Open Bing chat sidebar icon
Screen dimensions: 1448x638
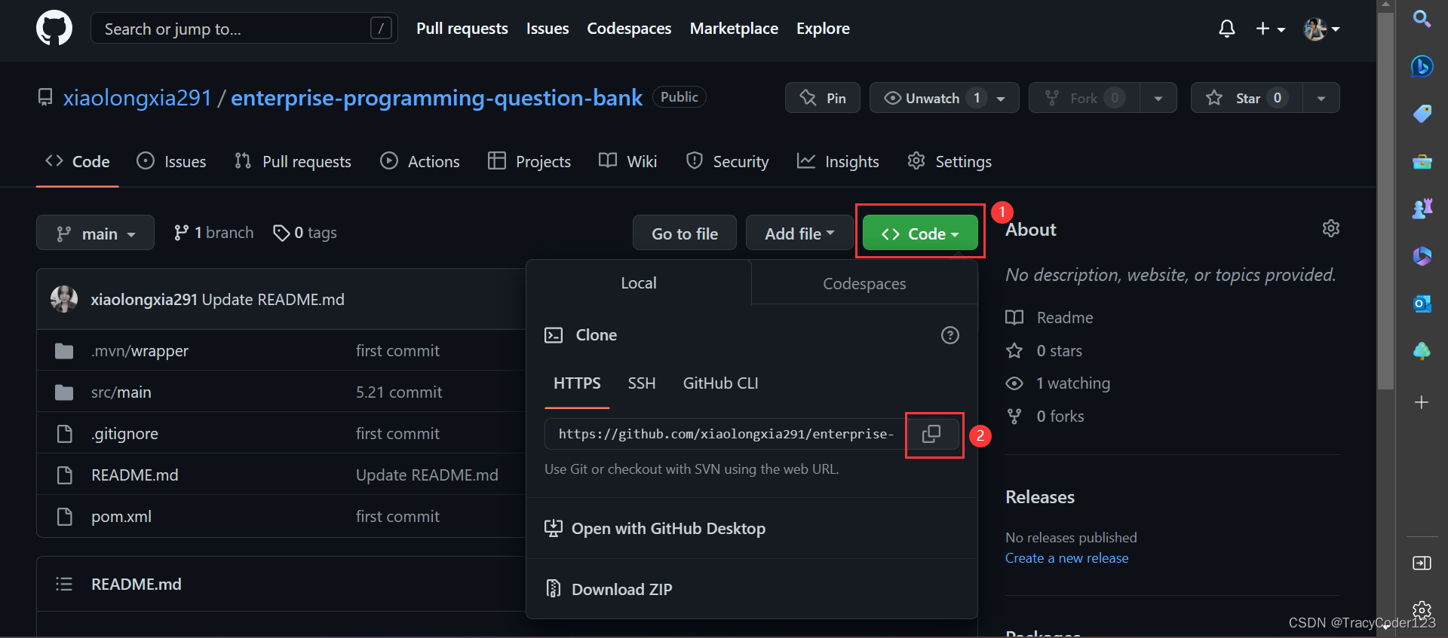click(1422, 66)
